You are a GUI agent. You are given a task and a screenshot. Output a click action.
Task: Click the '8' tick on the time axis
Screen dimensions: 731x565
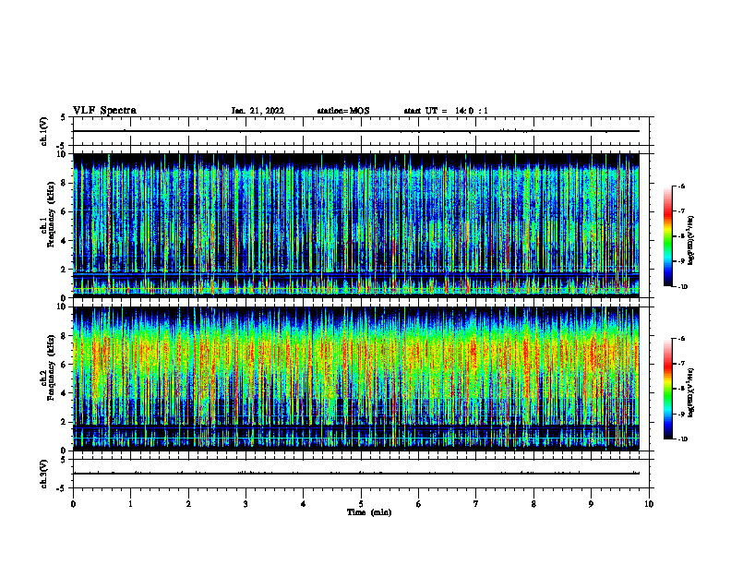point(533,504)
